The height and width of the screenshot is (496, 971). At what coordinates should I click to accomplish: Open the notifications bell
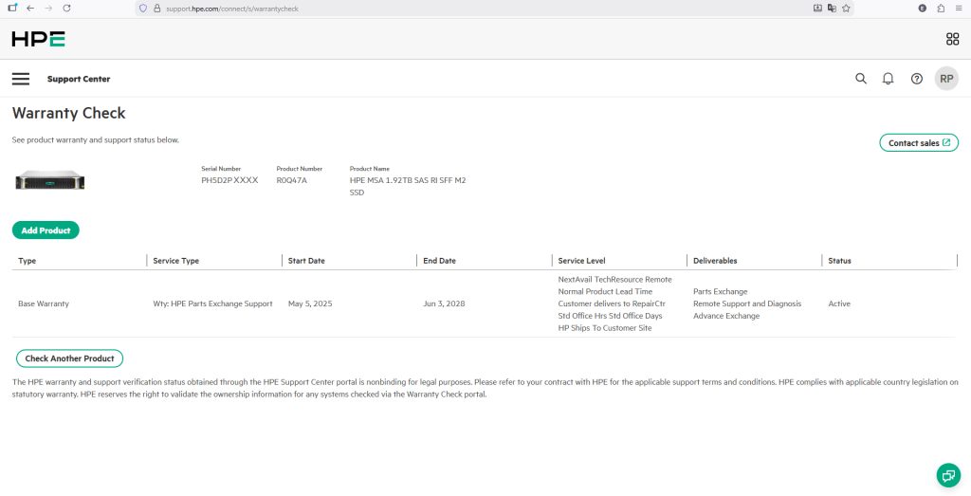pyautogui.click(x=888, y=79)
